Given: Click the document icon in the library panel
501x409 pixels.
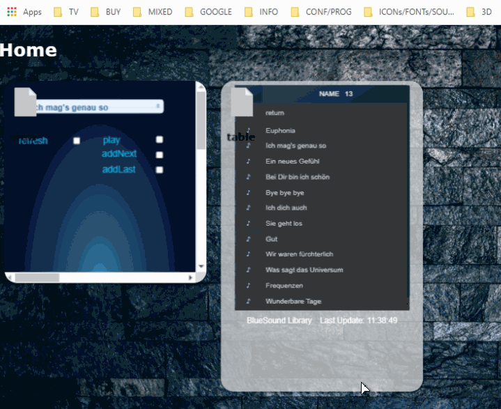Looking at the screenshot, I should click(242, 102).
